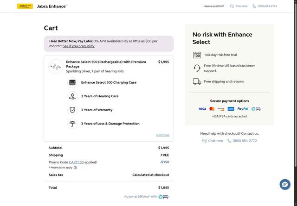
Task: Click the charging case icon
Action: point(72,82)
